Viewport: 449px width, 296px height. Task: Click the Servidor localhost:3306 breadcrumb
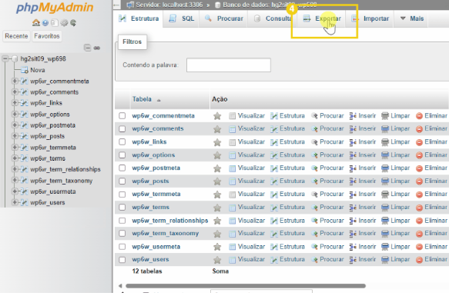point(169,5)
